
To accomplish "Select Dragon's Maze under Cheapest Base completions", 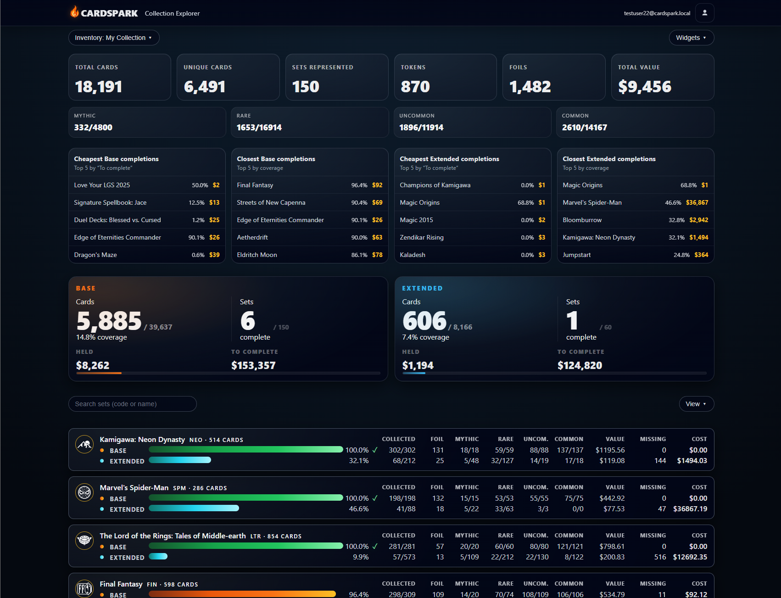I will tap(146, 255).
